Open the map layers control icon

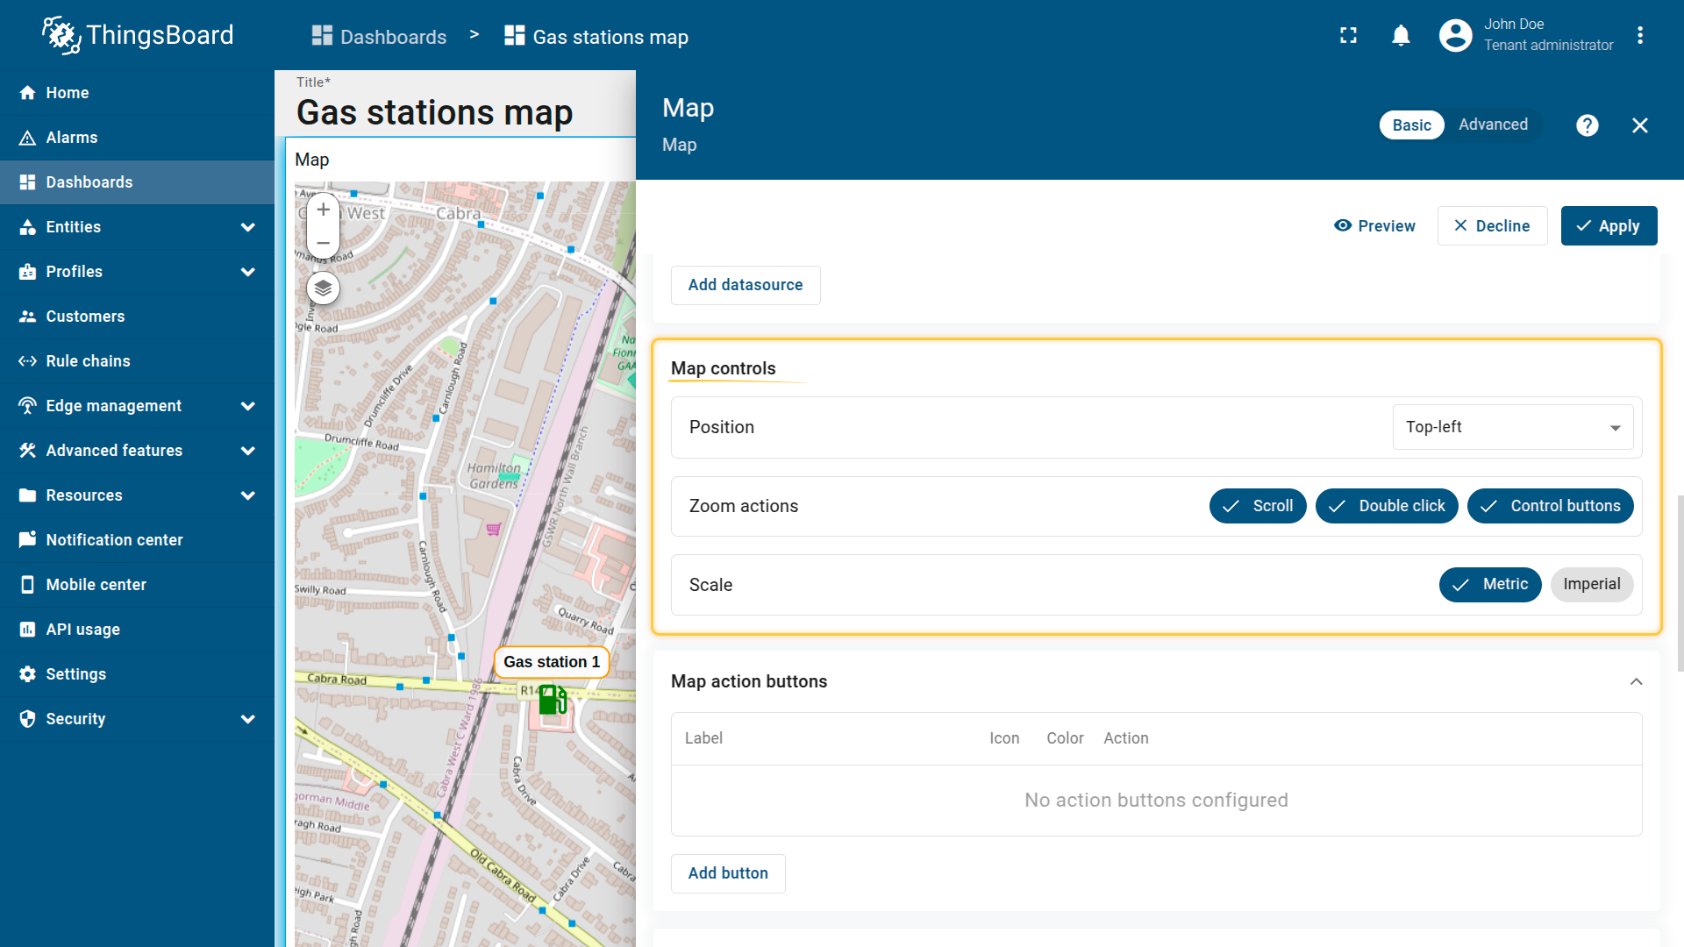[x=324, y=288]
